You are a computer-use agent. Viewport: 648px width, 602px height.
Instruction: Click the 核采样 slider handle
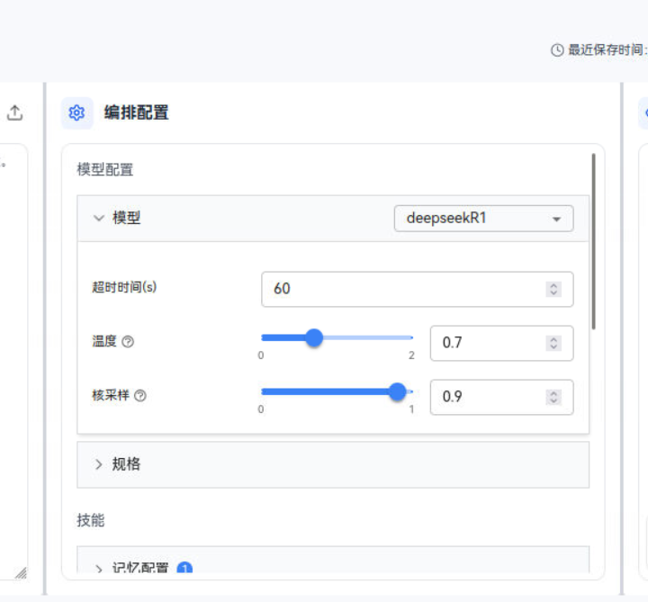398,391
